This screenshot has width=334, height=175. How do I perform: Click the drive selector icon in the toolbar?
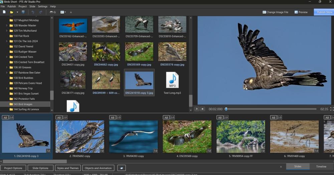(x=52, y=12)
